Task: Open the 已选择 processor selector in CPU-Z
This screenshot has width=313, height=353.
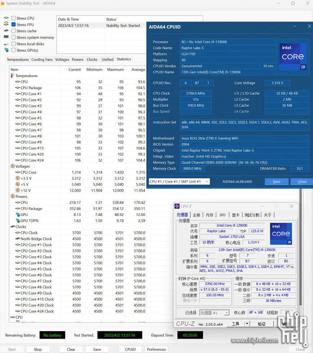Action: [214, 313]
